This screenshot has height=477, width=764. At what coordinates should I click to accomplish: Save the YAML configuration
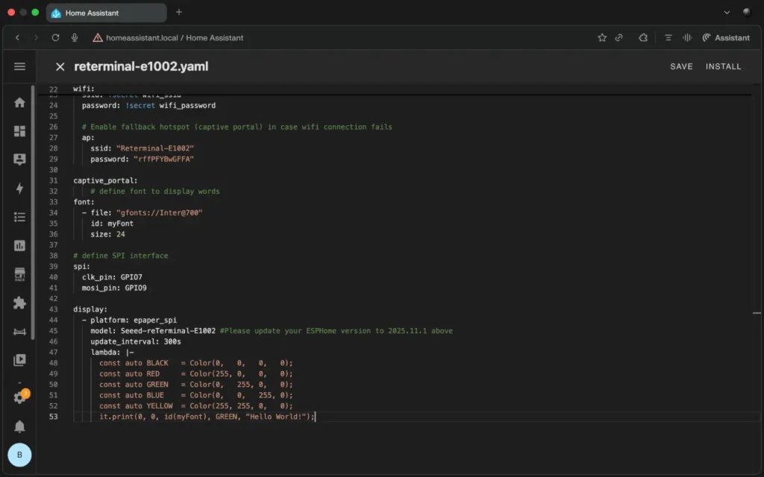pos(681,66)
